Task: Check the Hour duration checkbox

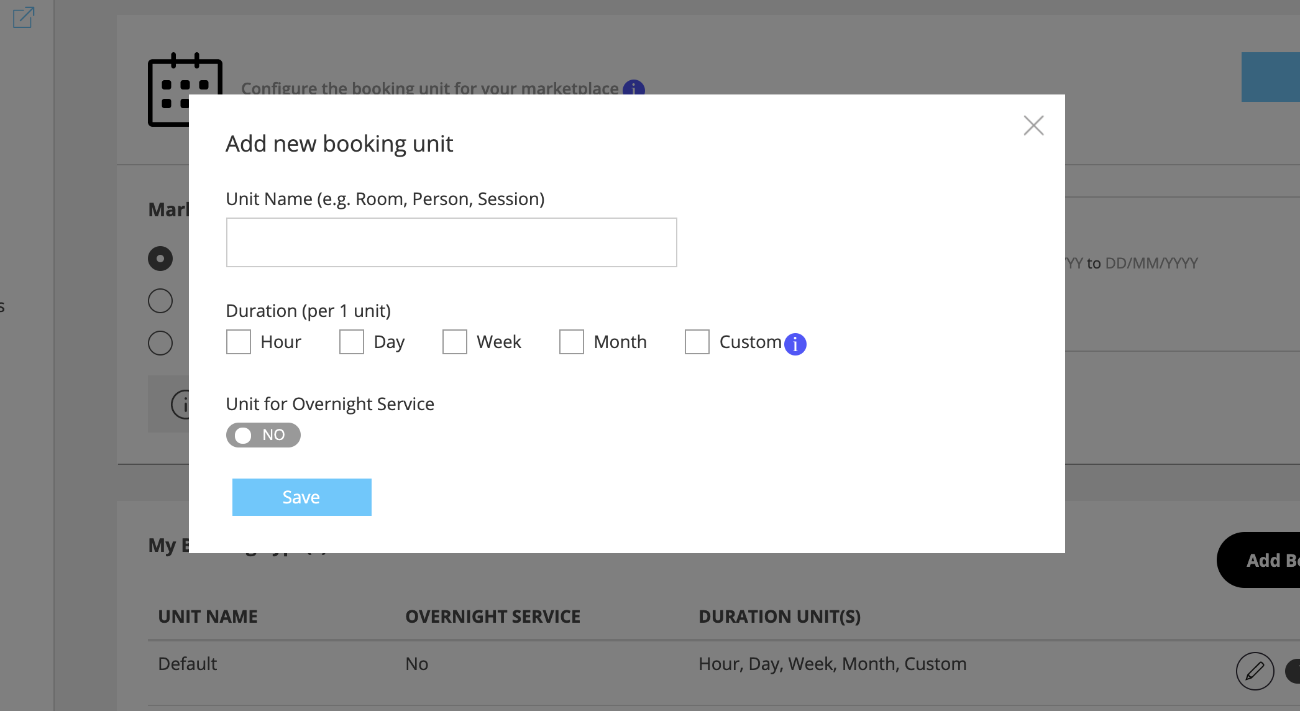Action: (x=239, y=342)
